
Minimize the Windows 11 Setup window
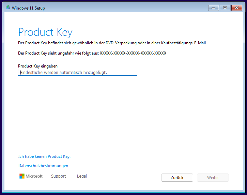pos(214,8)
